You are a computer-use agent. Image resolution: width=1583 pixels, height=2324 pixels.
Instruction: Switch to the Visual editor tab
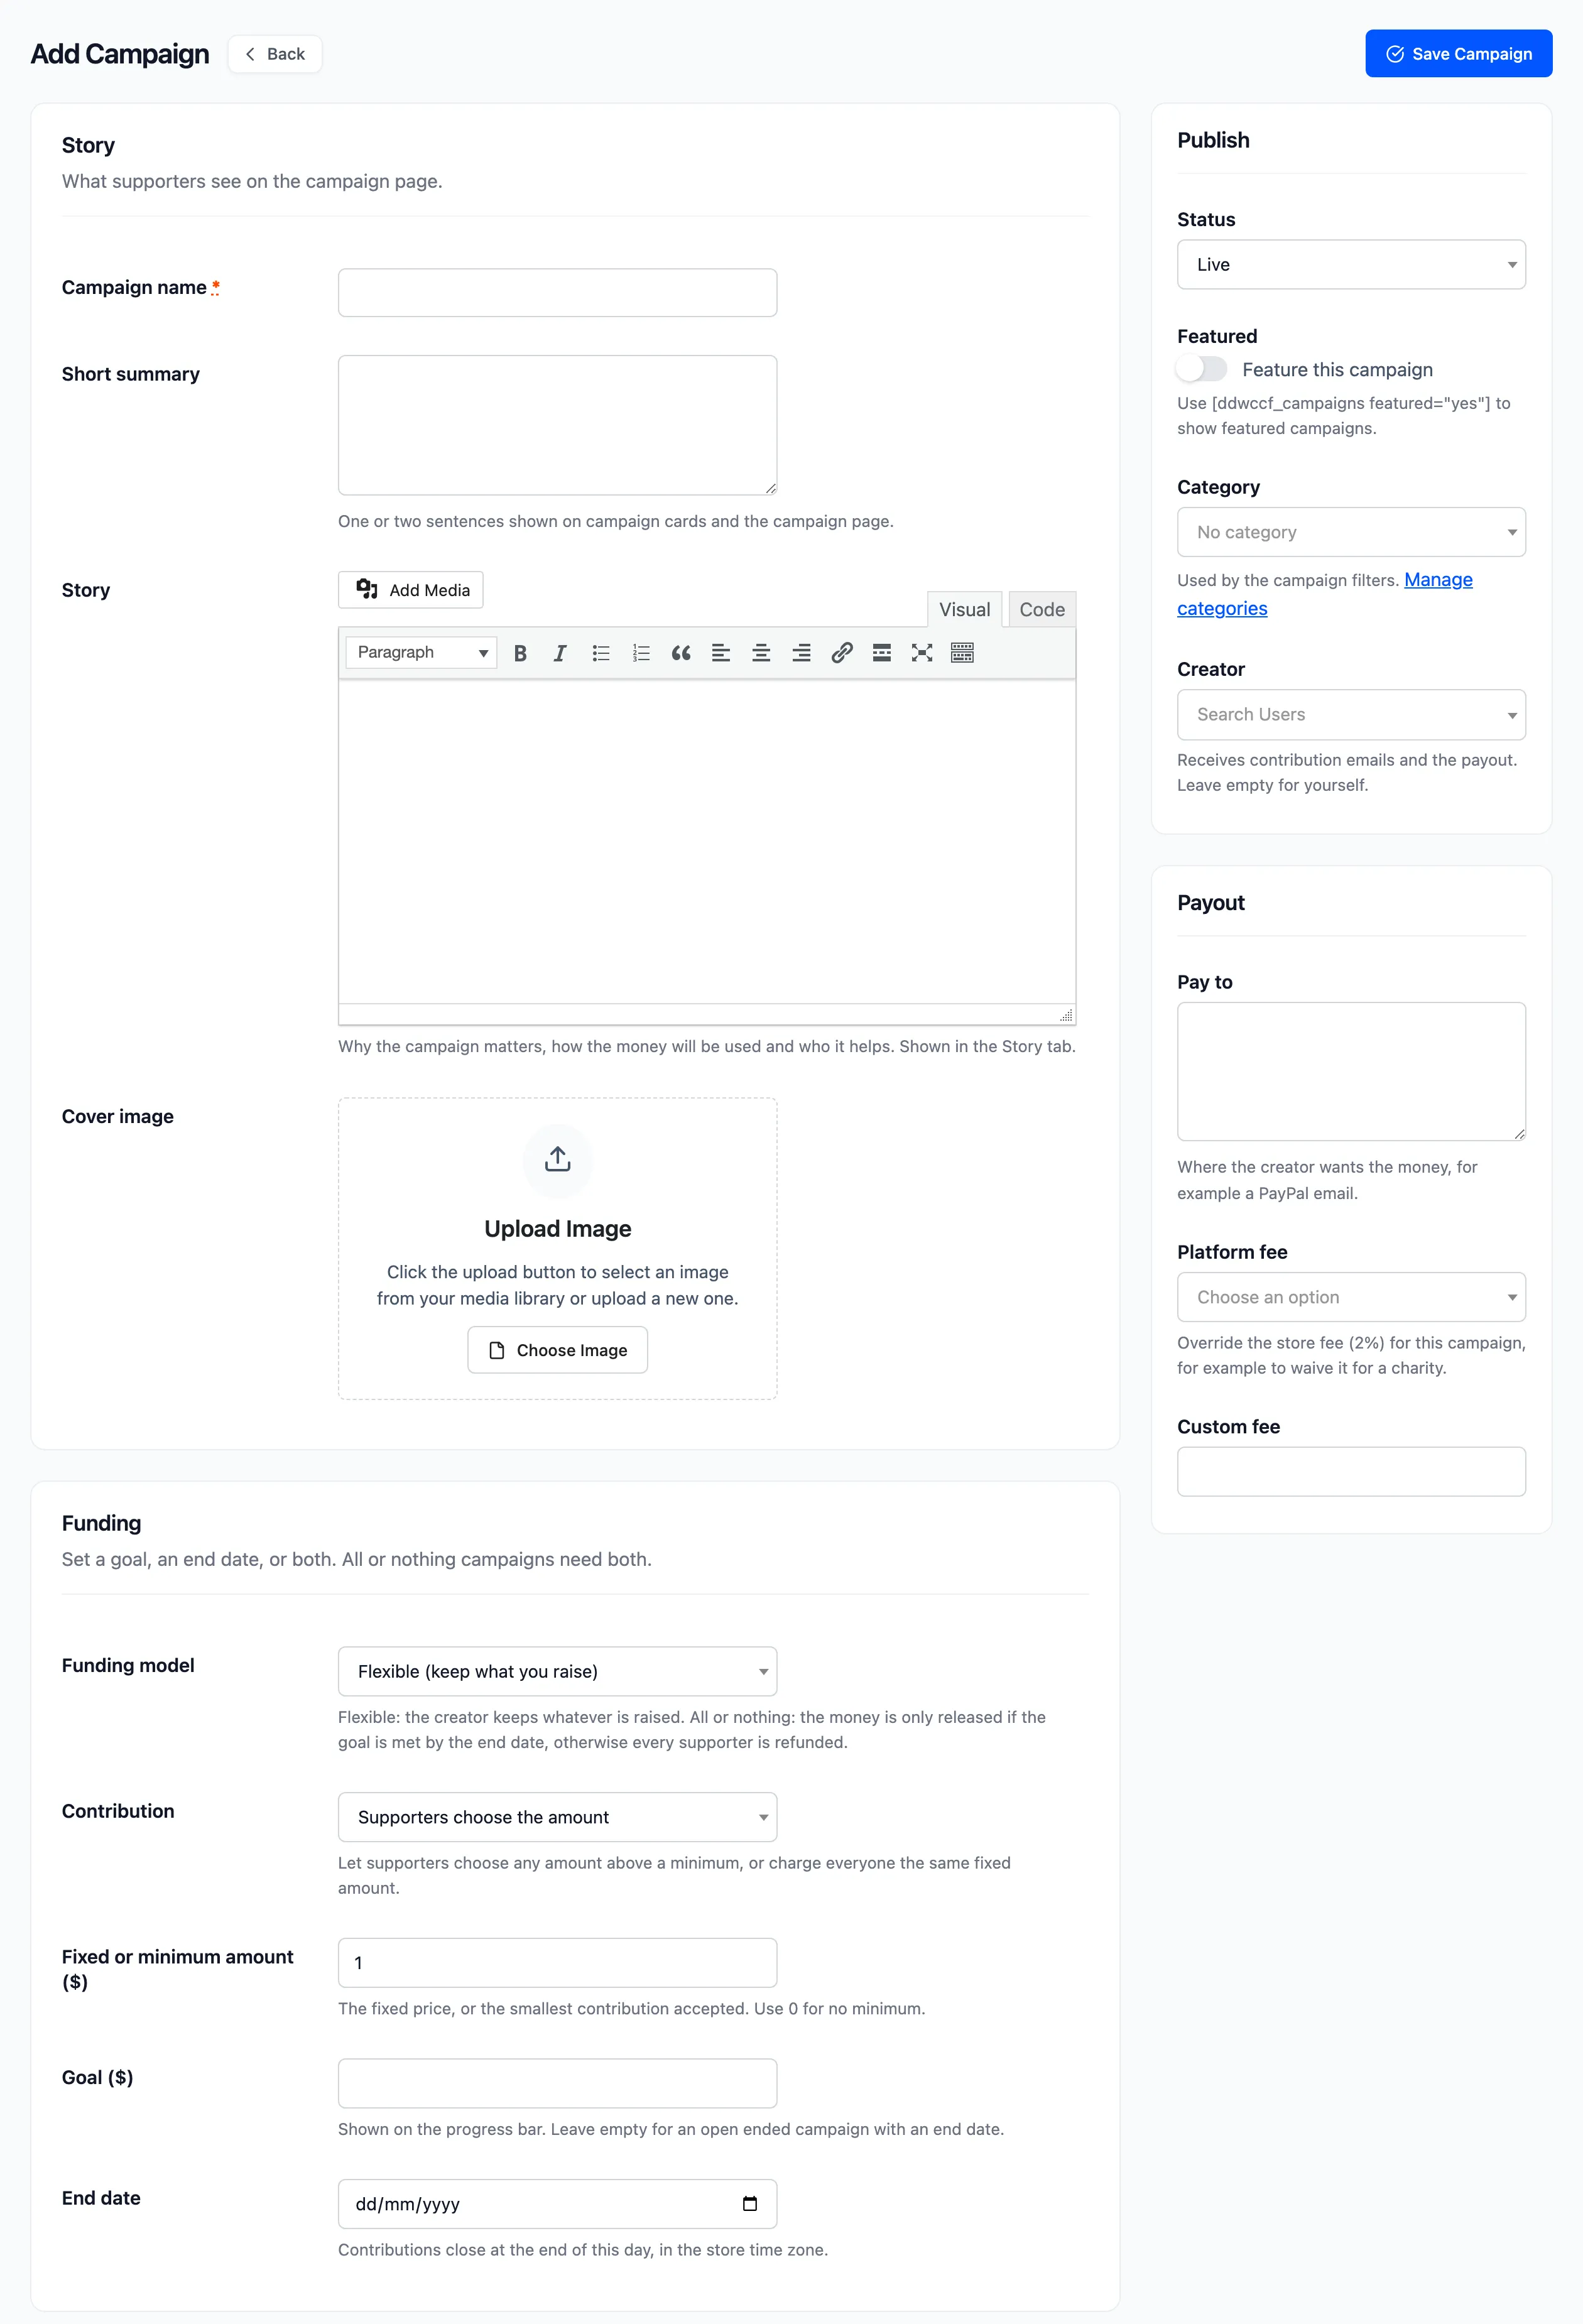click(964, 610)
